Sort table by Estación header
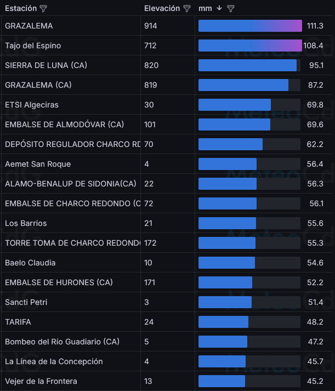Viewport: 335px width, 391px height. [21, 8]
